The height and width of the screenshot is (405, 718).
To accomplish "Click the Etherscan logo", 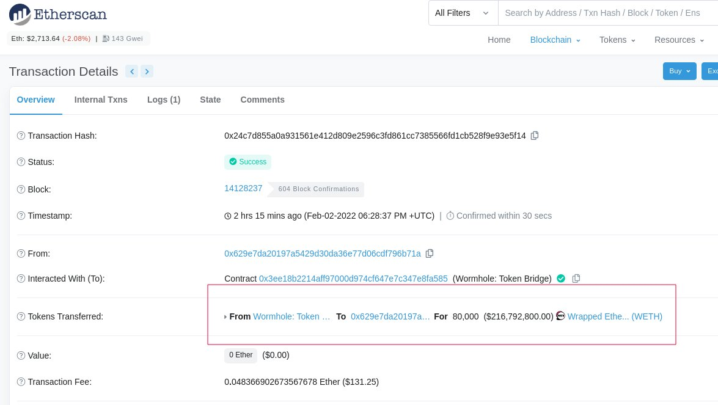I will 57,14.
